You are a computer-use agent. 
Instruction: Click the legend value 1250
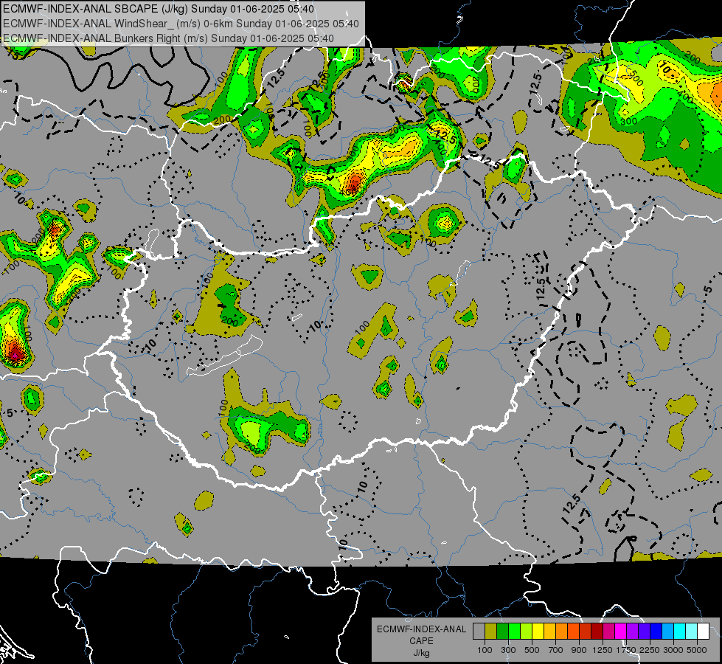[603, 650]
